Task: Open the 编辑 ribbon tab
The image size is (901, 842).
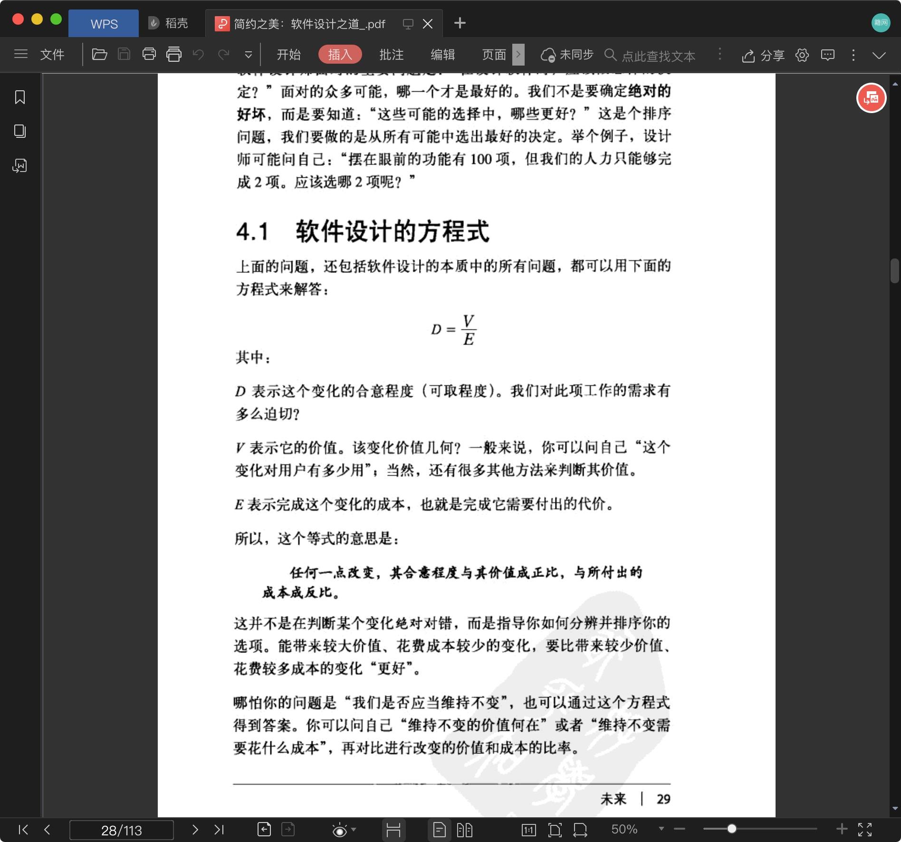Action: 443,55
